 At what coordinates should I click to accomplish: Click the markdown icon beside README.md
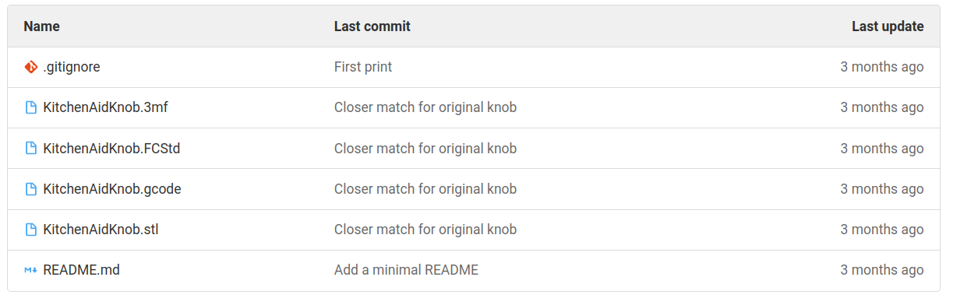point(31,270)
